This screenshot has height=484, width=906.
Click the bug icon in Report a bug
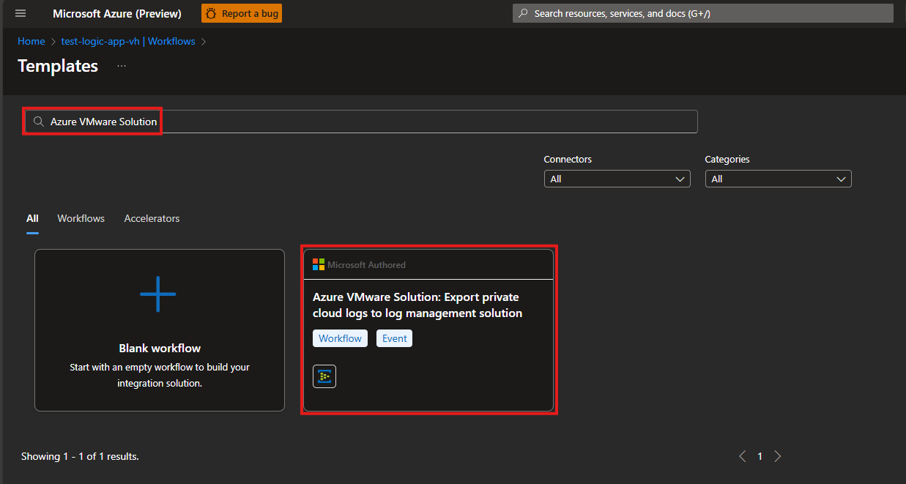click(x=211, y=14)
